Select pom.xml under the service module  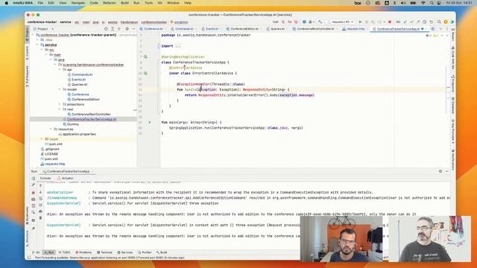[x=56, y=144]
